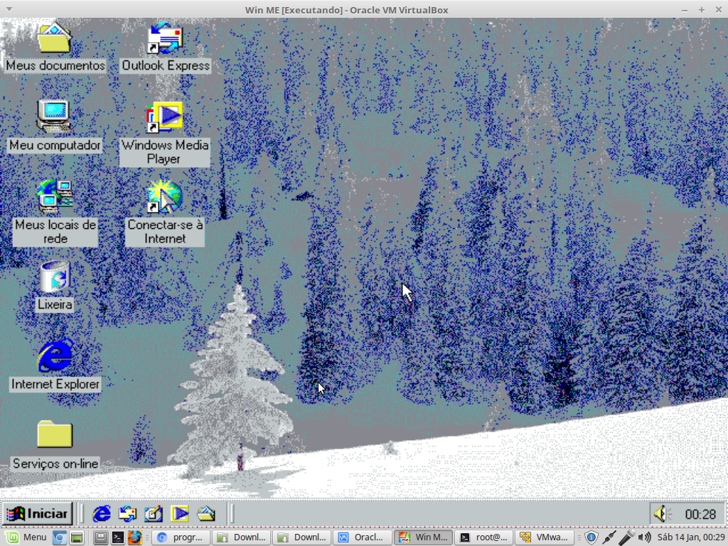Screen dimensions: 728x546
Task: Switch to the first Downl... taskbar window
Action: (242, 537)
